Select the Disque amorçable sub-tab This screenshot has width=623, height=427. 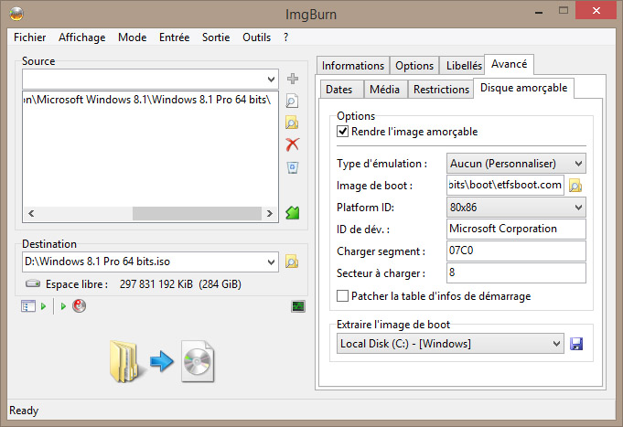[x=523, y=88]
